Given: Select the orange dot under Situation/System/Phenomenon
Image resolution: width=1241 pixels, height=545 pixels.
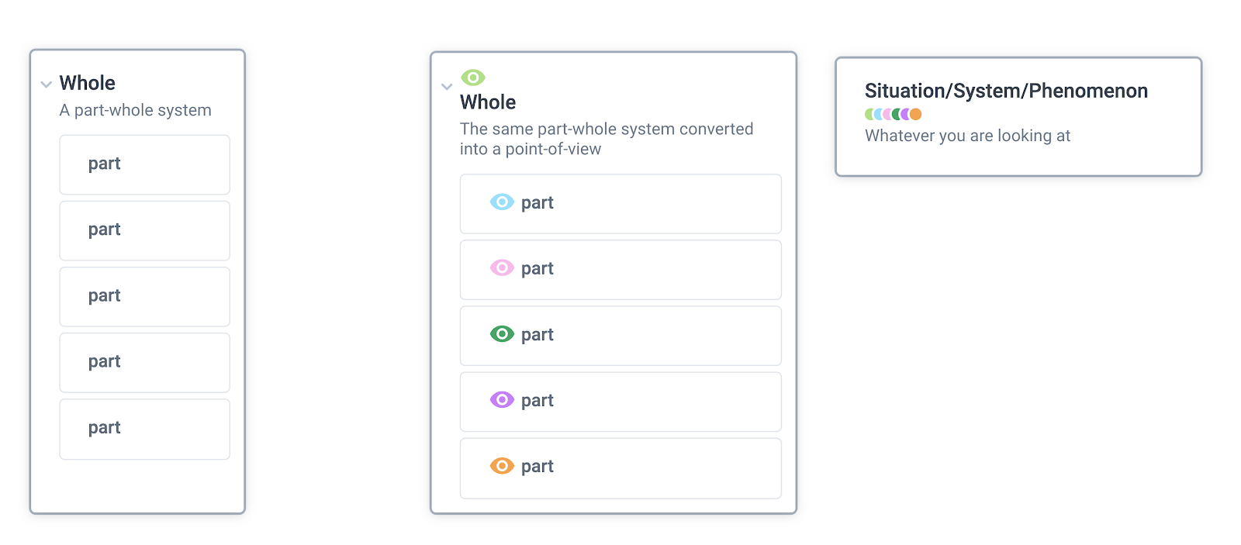Looking at the screenshot, I should tap(916, 115).
